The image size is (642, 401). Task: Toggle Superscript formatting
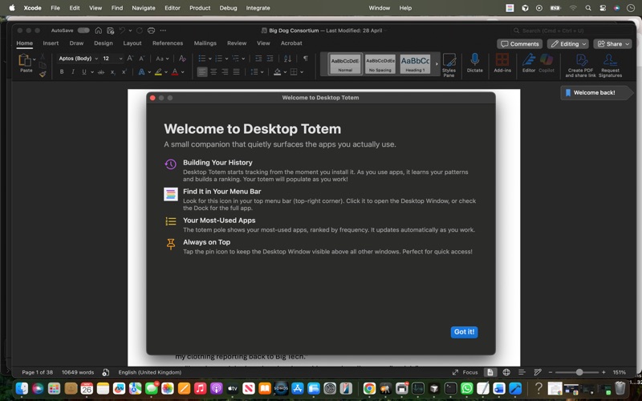coord(124,72)
